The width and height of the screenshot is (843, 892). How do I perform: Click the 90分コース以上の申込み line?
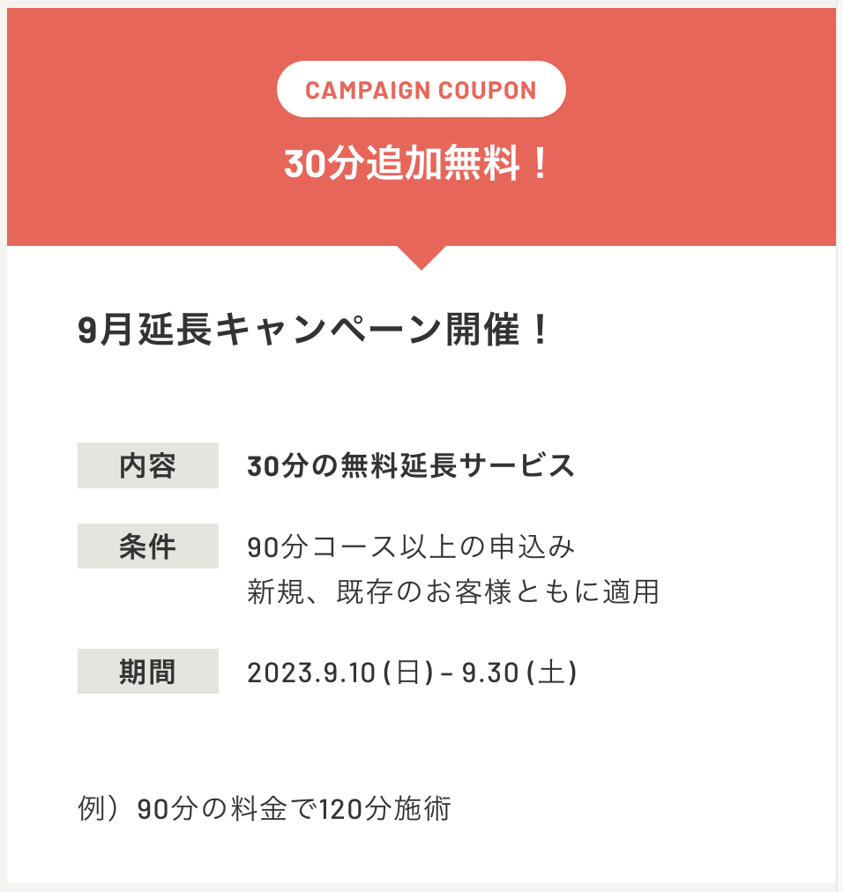411,546
